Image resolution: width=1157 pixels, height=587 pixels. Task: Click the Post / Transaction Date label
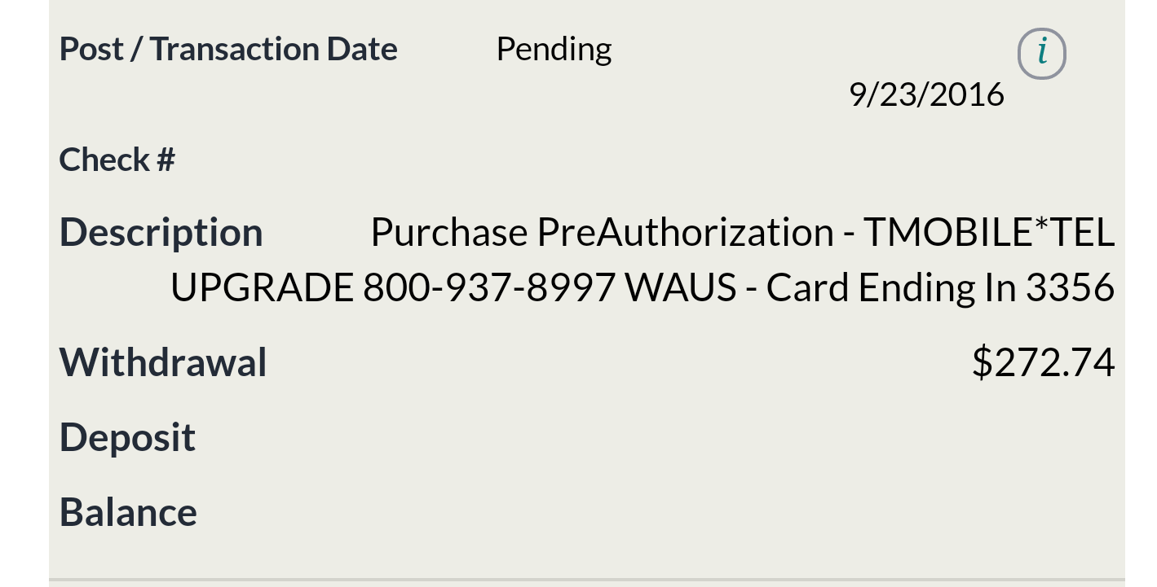point(228,49)
